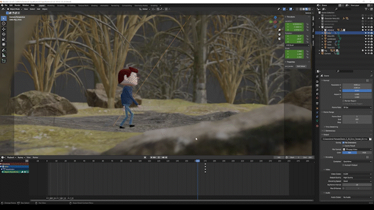Select the Select Box tool
The height and width of the screenshot is (210, 374).
(x=4, y=18)
